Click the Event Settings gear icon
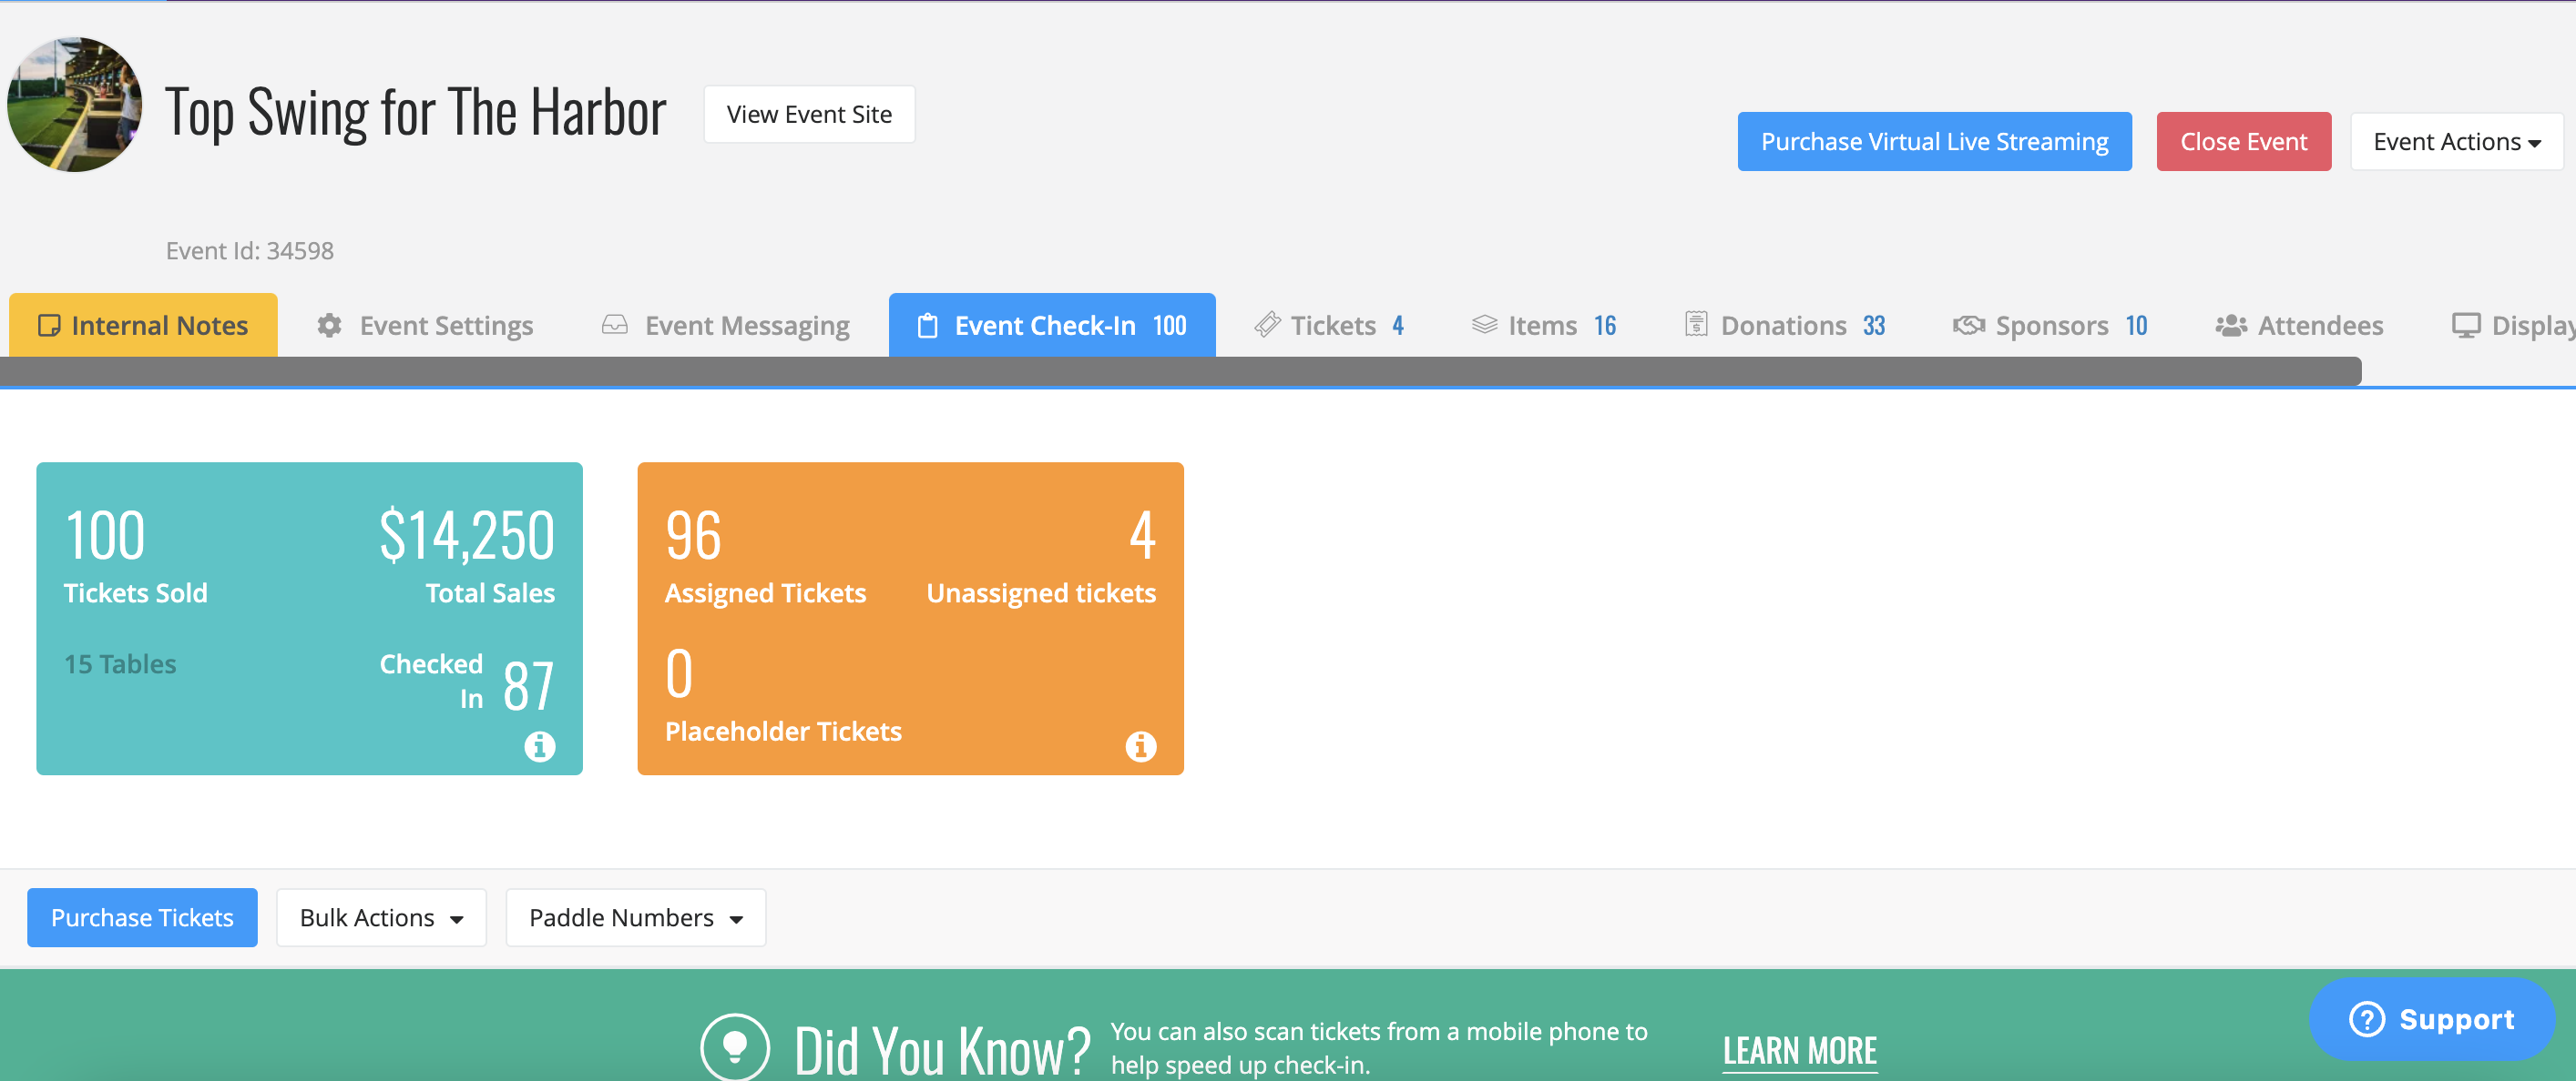 pos(329,326)
